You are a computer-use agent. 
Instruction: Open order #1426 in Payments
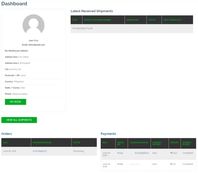click(120, 164)
